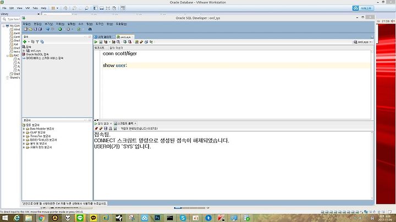This screenshot has height=222, width=396.
Task: Click the pencil eraser Clear icon in worksheet toolbar
Action: (x=141, y=42)
